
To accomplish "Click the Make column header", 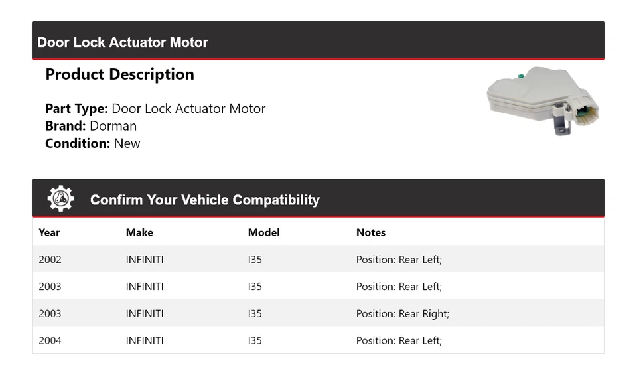I will coord(139,232).
